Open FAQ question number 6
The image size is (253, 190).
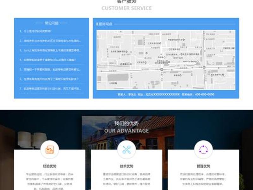coord(49,79)
